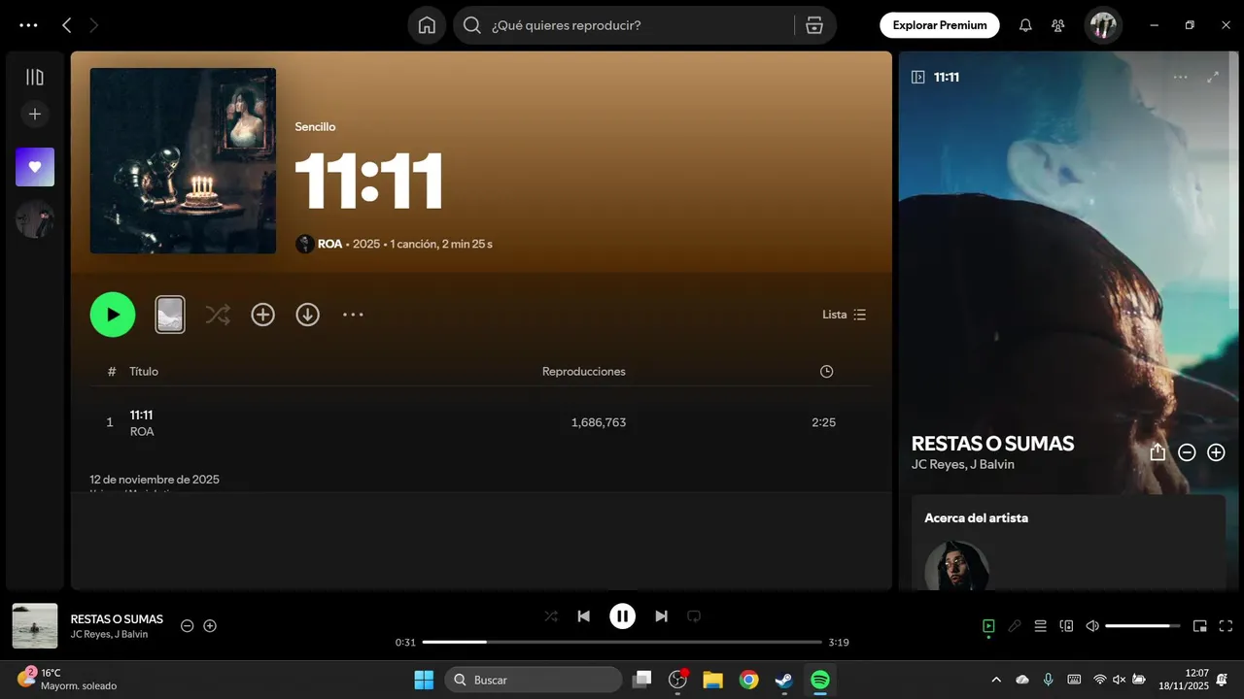Adjust the Spotify volume slider

coord(1143,626)
